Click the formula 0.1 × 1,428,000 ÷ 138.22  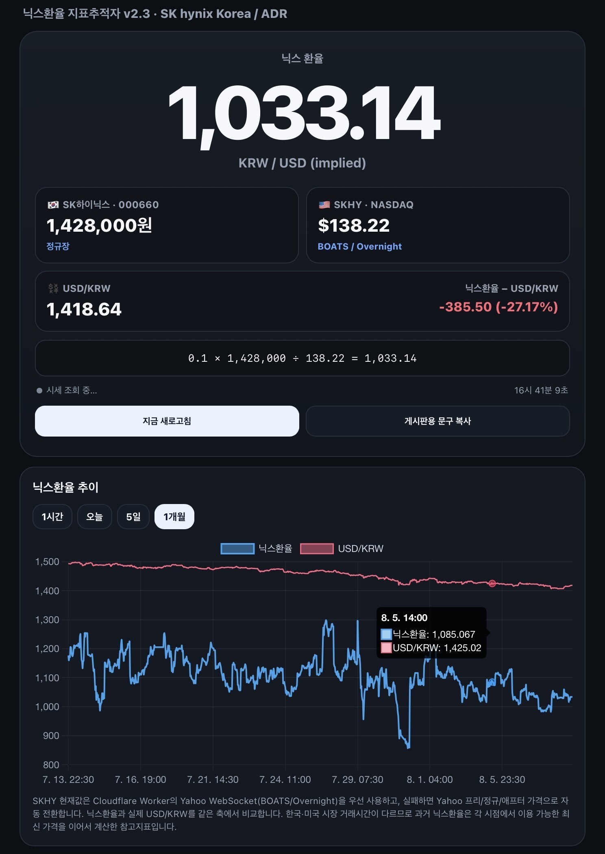click(302, 358)
